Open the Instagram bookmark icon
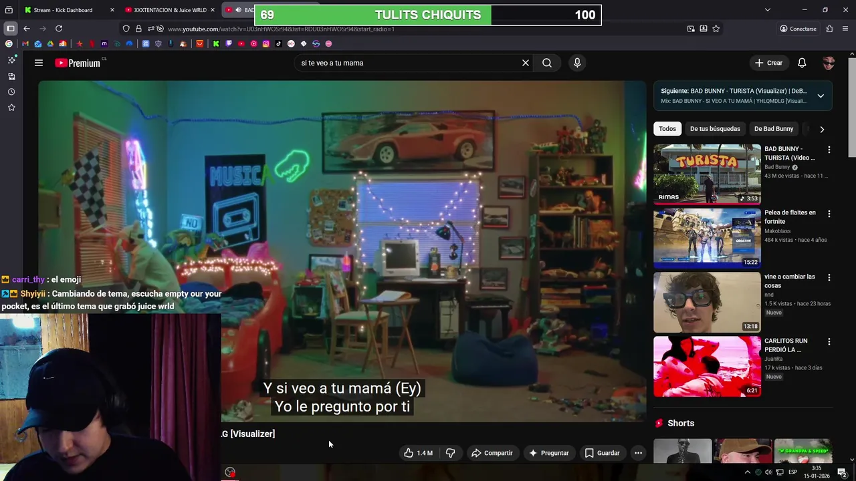The image size is (856, 481). (266, 43)
